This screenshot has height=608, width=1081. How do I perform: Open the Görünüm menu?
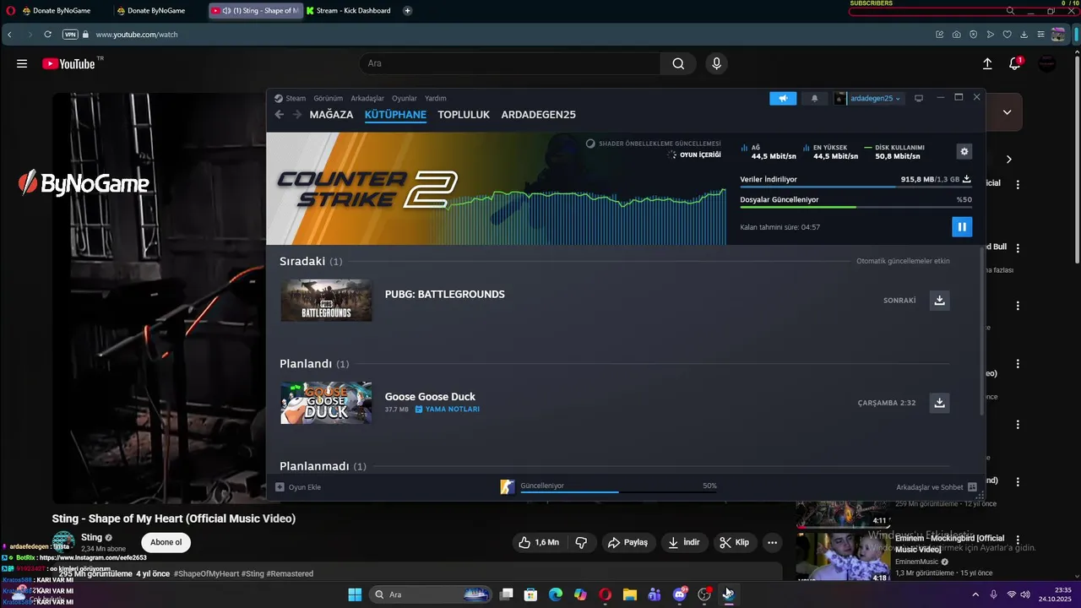coord(328,98)
